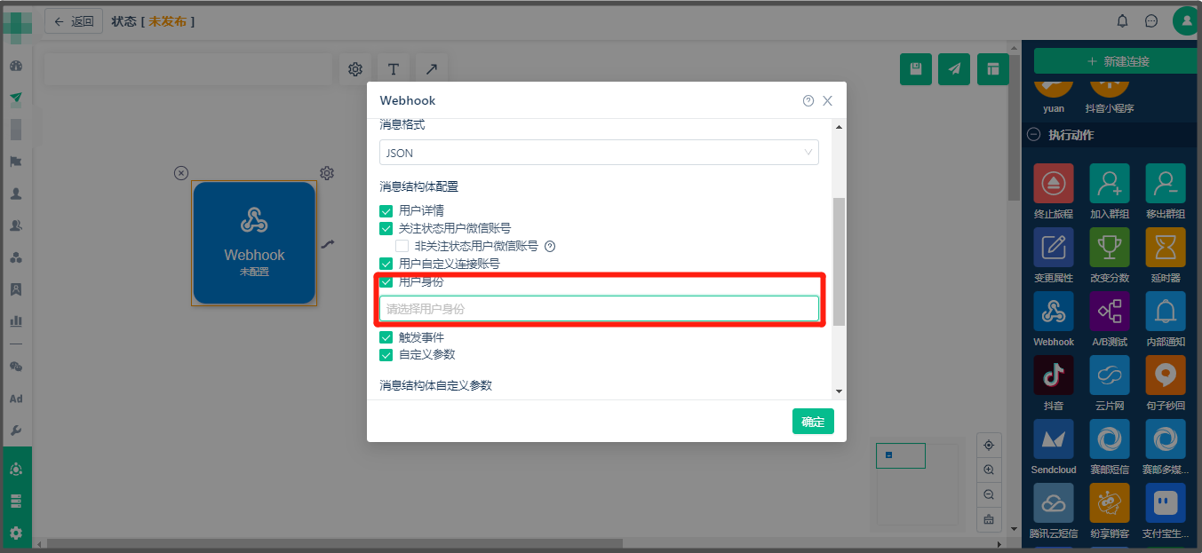Close the Webhook dialog
Screen dimensions: 1202x553
pos(827,101)
